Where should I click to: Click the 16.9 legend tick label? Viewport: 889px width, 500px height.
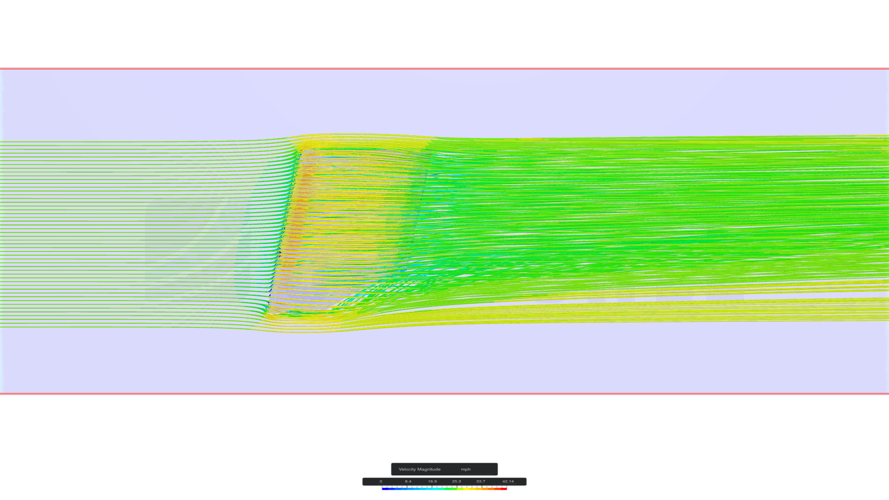pos(432,481)
